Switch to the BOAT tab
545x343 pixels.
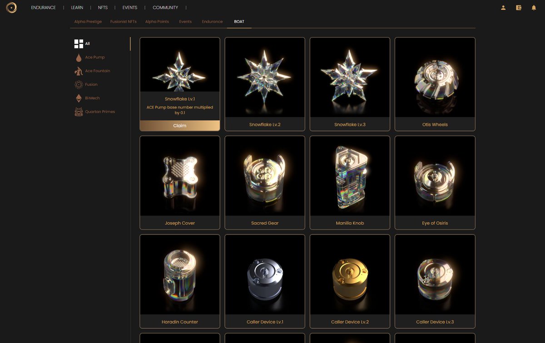(239, 21)
